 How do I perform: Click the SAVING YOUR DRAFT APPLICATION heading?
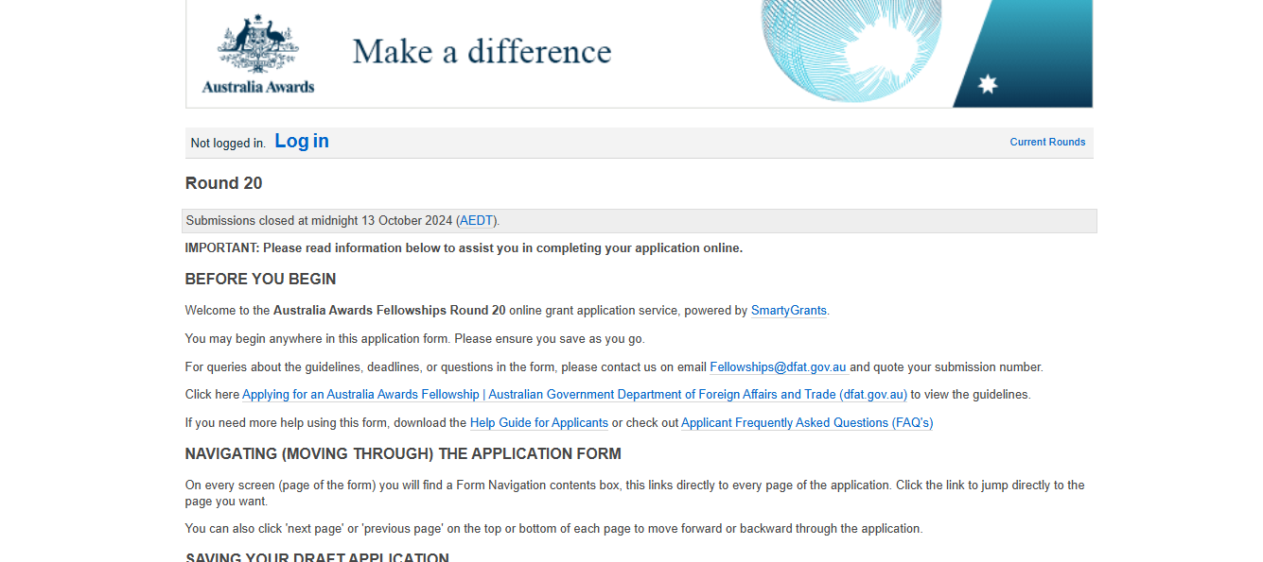point(316,556)
